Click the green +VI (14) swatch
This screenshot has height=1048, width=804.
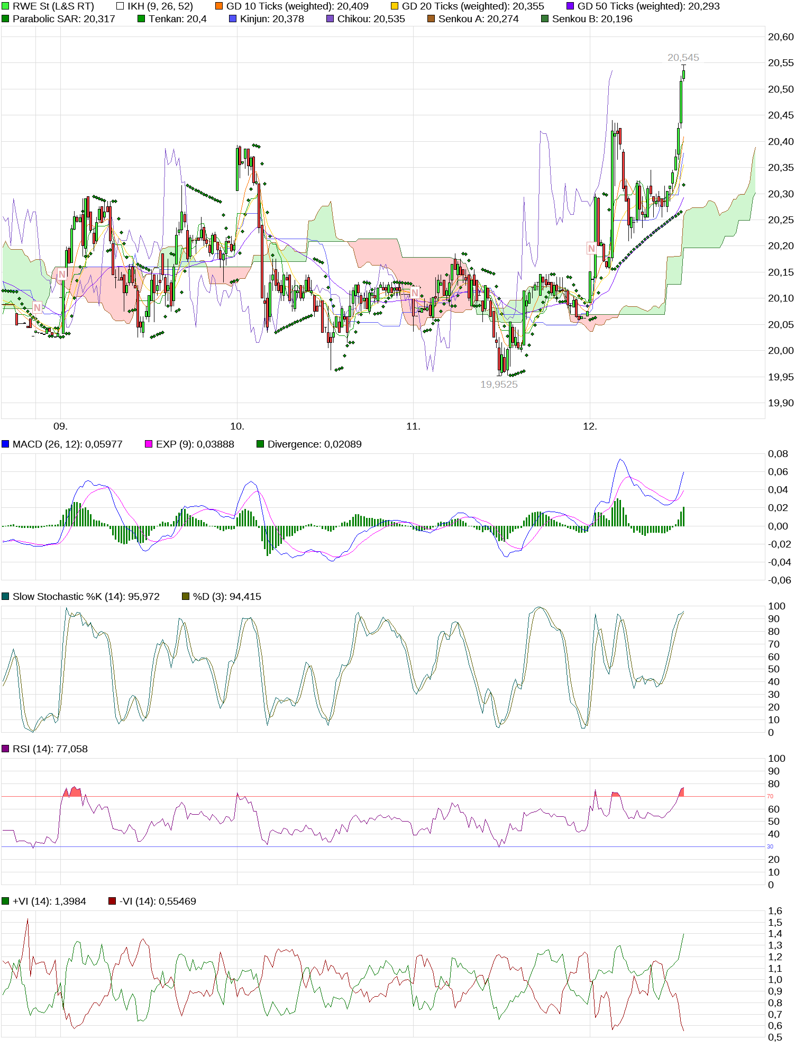click(x=5, y=901)
